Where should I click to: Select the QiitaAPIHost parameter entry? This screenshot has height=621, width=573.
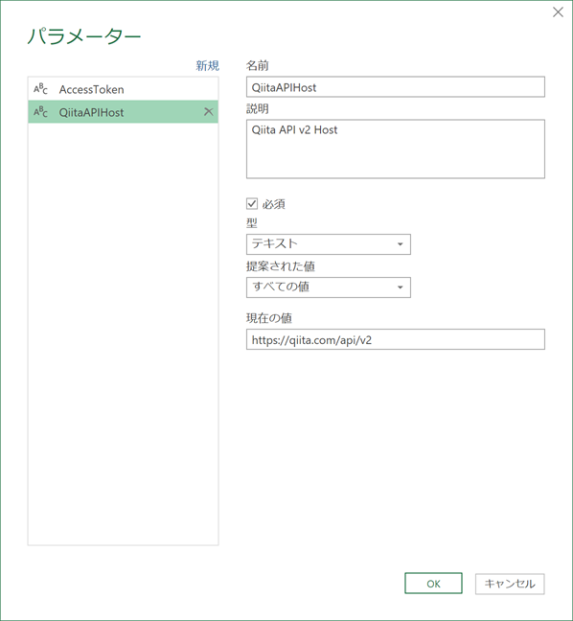click(123, 112)
